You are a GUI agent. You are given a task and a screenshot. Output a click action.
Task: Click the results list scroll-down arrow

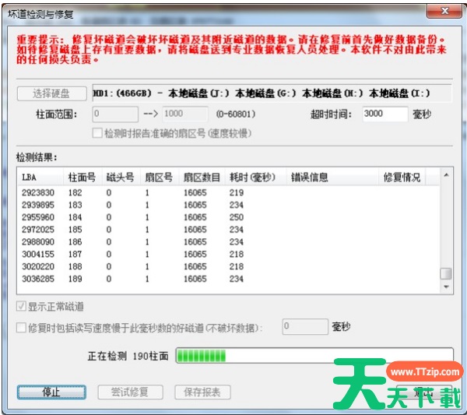pyautogui.click(x=446, y=287)
